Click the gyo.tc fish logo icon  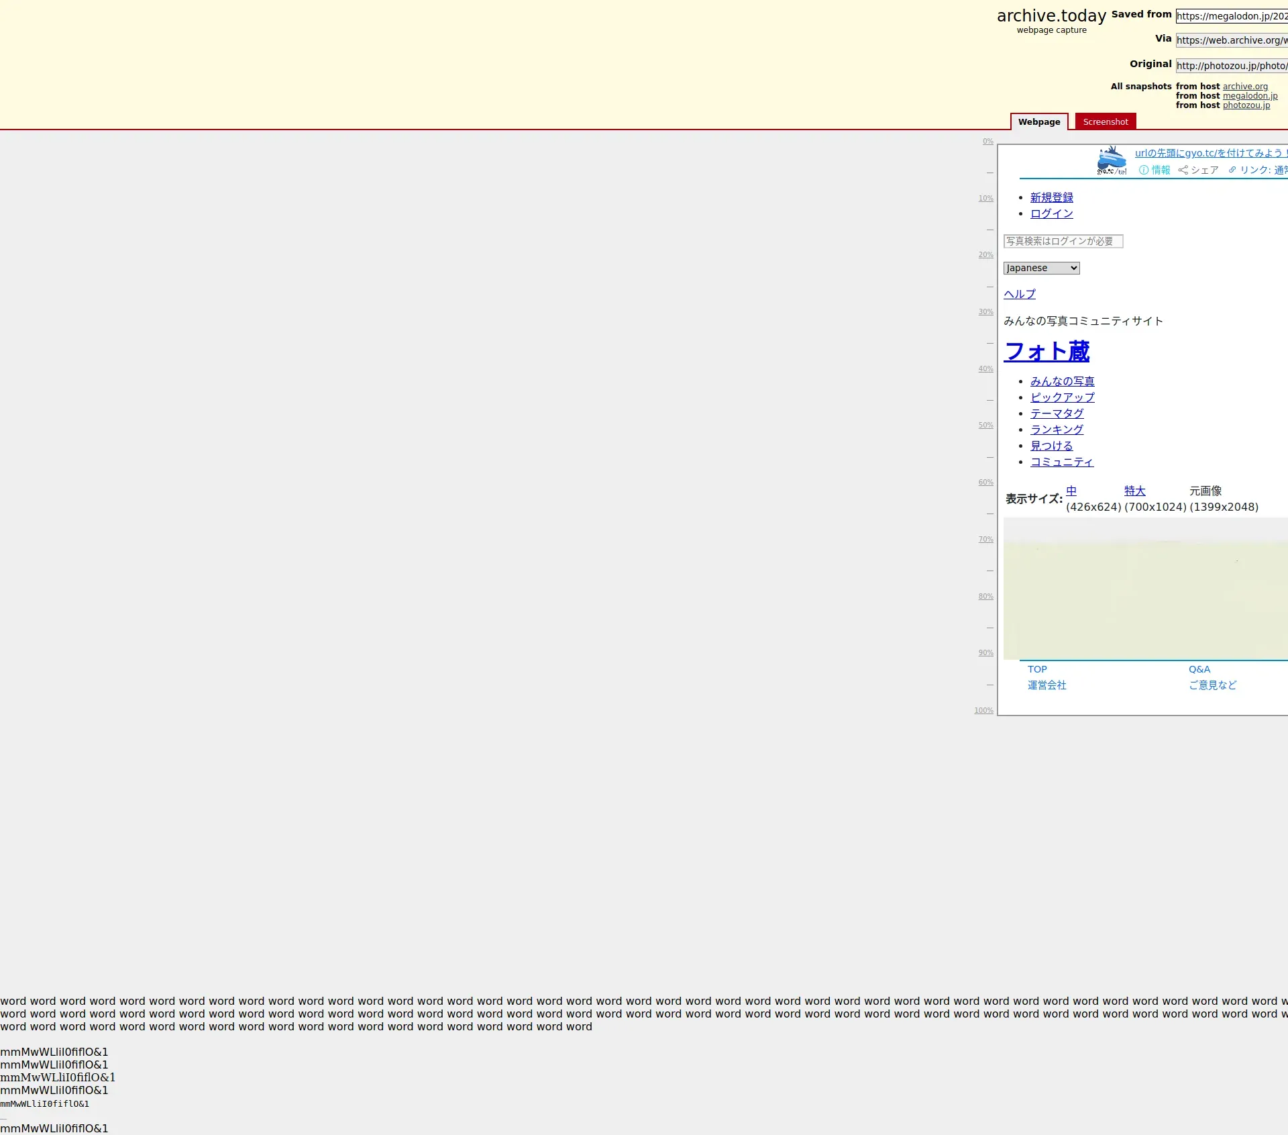1112,160
